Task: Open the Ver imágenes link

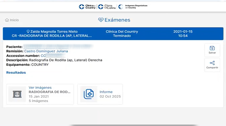Action: pos(40,88)
